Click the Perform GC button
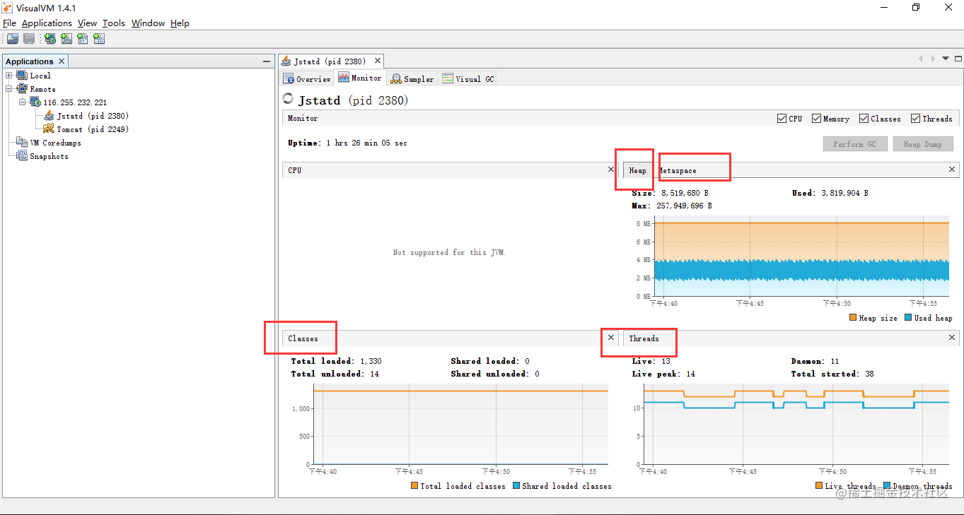This screenshot has height=515, width=964. 854,144
